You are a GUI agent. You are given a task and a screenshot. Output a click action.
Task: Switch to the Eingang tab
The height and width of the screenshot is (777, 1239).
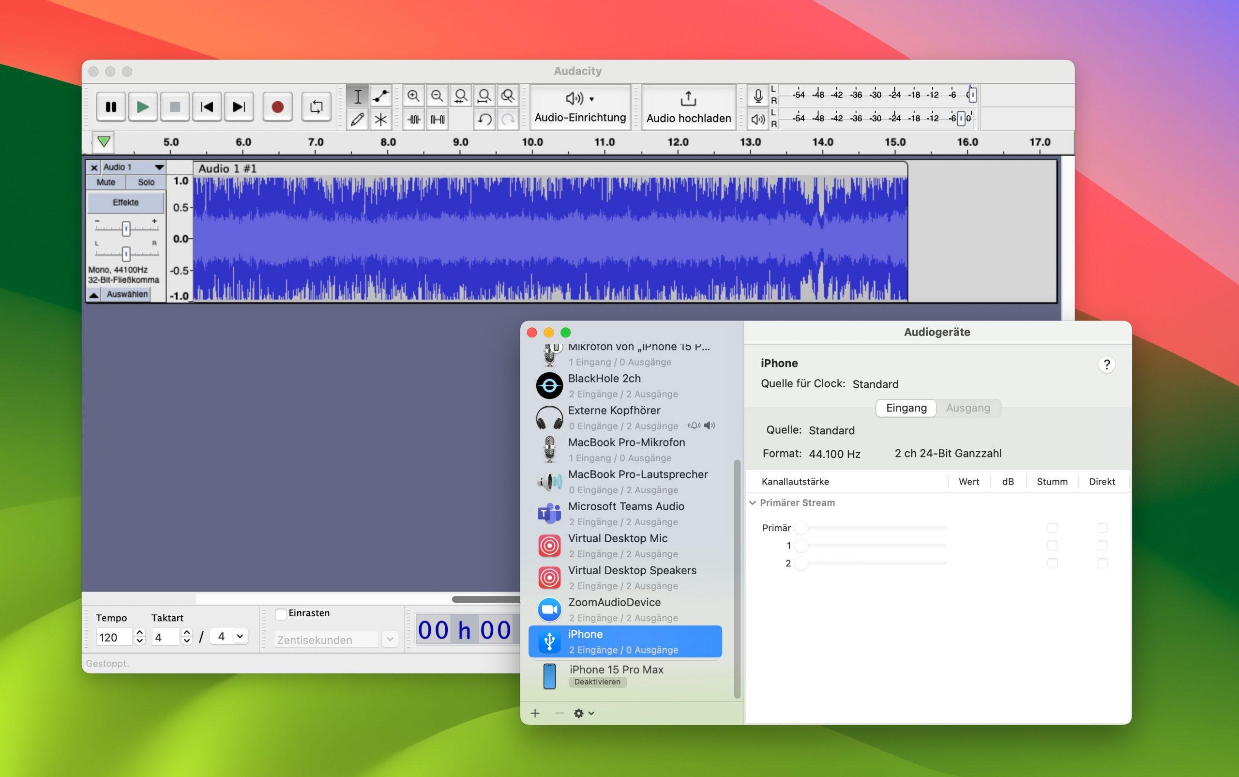coord(906,408)
